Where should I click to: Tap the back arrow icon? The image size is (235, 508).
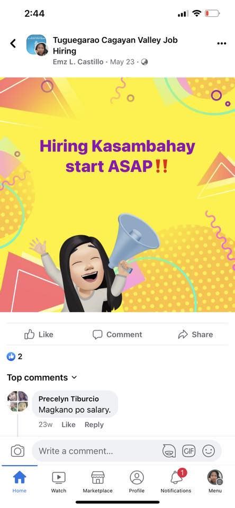pyautogui.click(x=13, y=43)
